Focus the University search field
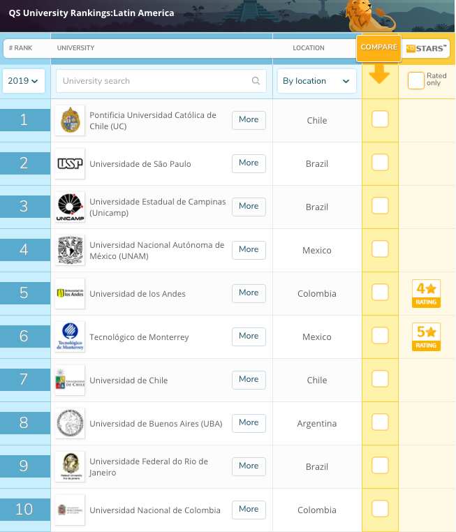 point(161,81)
